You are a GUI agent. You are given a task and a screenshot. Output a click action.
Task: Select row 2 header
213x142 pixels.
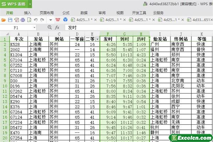pos(5,44)
